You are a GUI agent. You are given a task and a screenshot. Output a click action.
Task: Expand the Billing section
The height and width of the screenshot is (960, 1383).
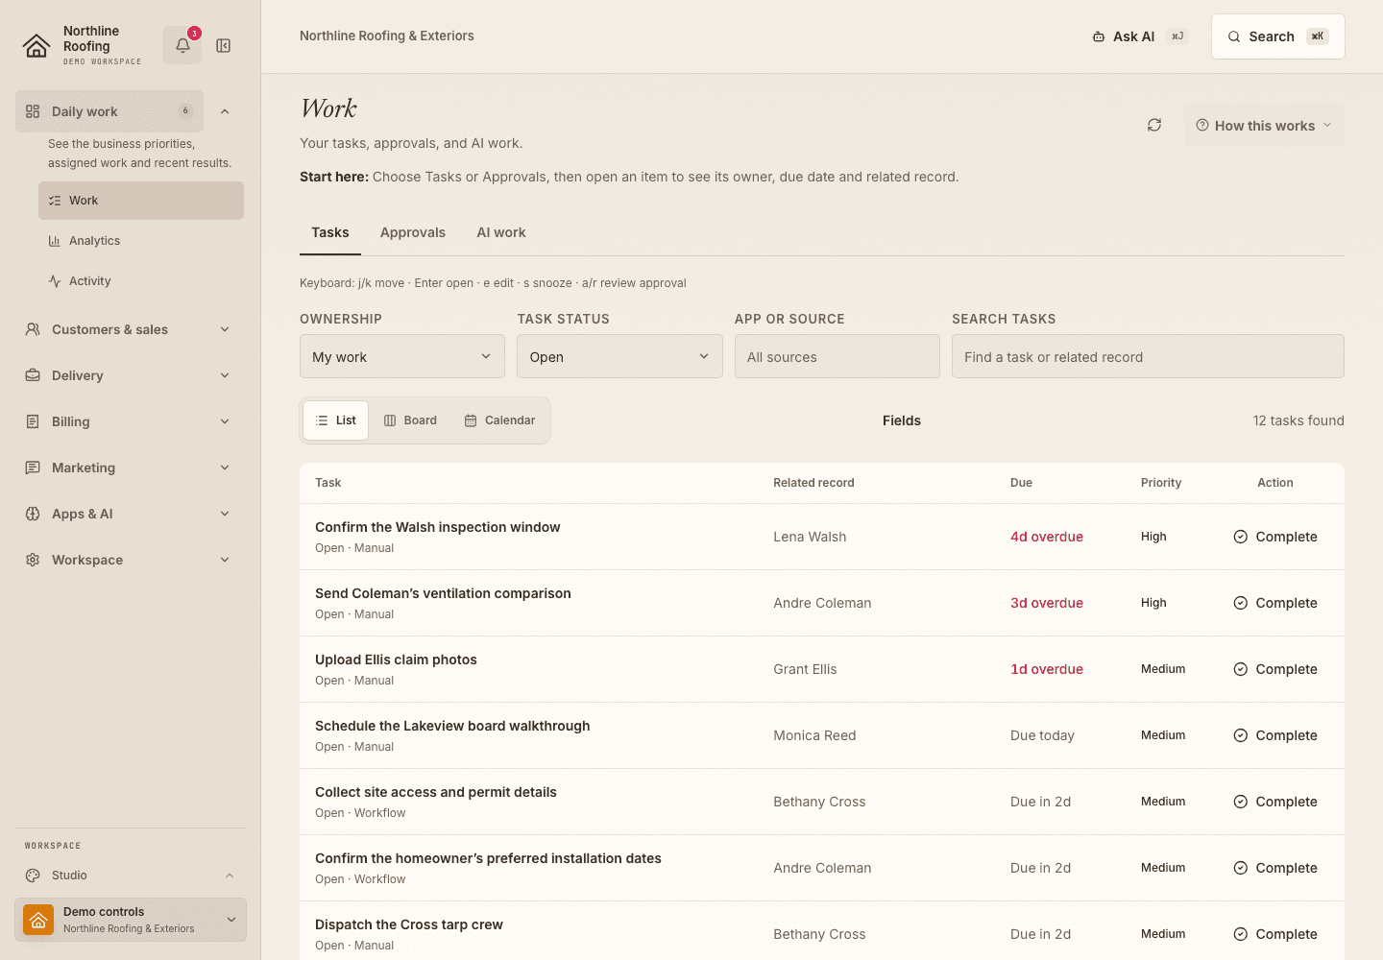pyautogui.click(x=130, y=421)
